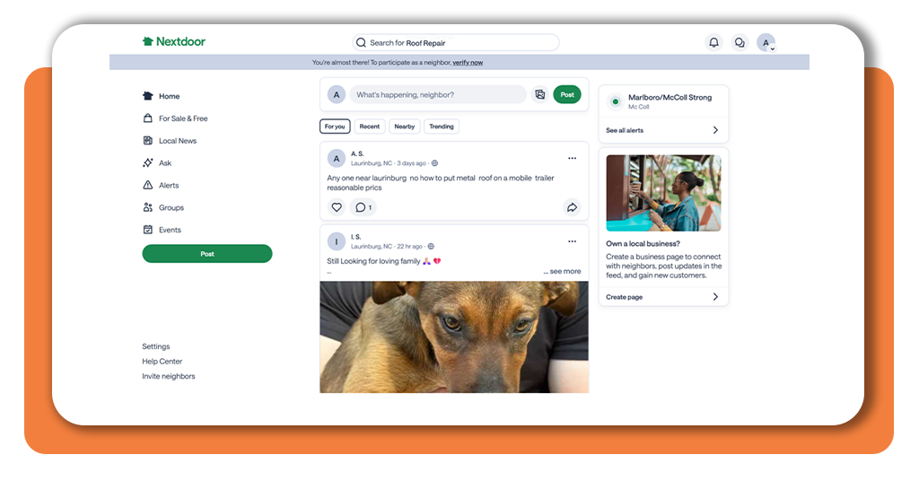Click the search magnifier icon
Image resolution: width=919 pixels, height=481 pixels.
click(x=361, y=43)
